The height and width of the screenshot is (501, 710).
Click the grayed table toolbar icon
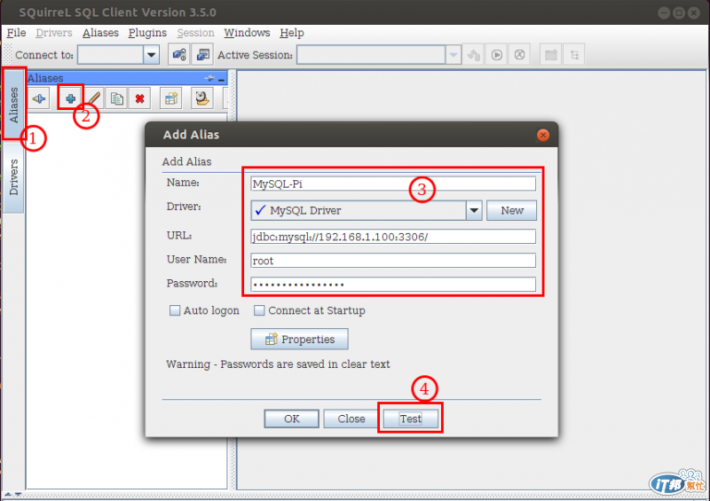(x=551, y=55)
